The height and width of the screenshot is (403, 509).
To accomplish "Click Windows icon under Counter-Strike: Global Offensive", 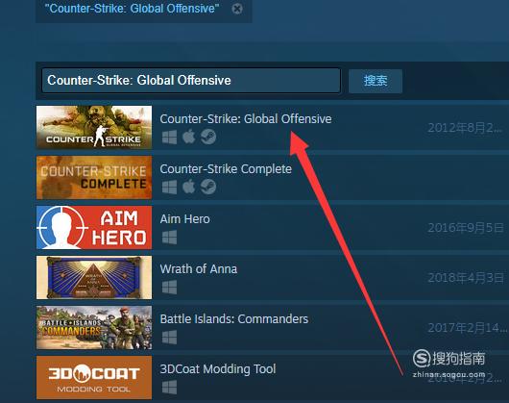I will [x=169, y=137].
